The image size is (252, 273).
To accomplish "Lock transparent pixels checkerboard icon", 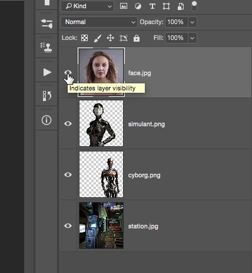I will (x=85, y=38).
